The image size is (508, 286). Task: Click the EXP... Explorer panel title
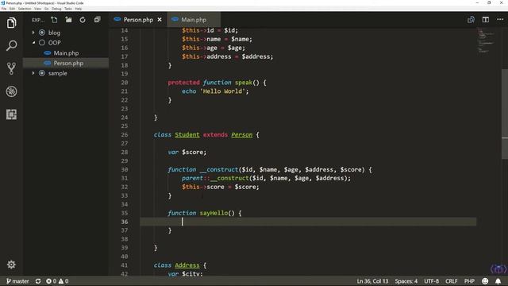tap(38, 20)
